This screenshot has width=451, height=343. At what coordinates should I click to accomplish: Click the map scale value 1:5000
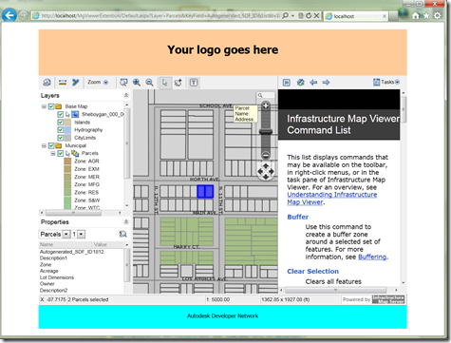pos(217,299)
